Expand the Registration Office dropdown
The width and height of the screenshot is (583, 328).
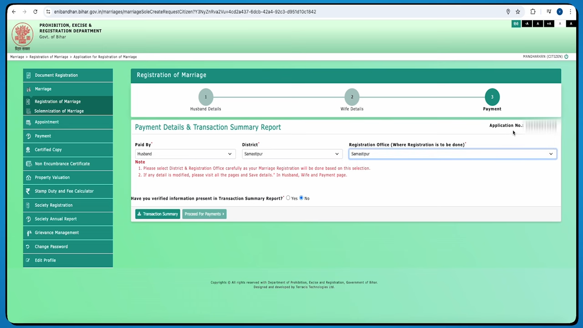(x=452, y=154)
